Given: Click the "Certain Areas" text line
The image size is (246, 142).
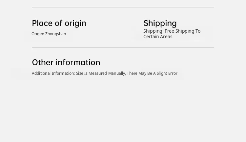Looking at the screenshot, I should click(x=158, y=37).
